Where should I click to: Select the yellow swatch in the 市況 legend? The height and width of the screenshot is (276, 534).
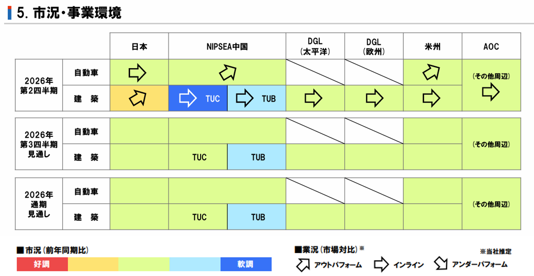[x=93, y=264]
